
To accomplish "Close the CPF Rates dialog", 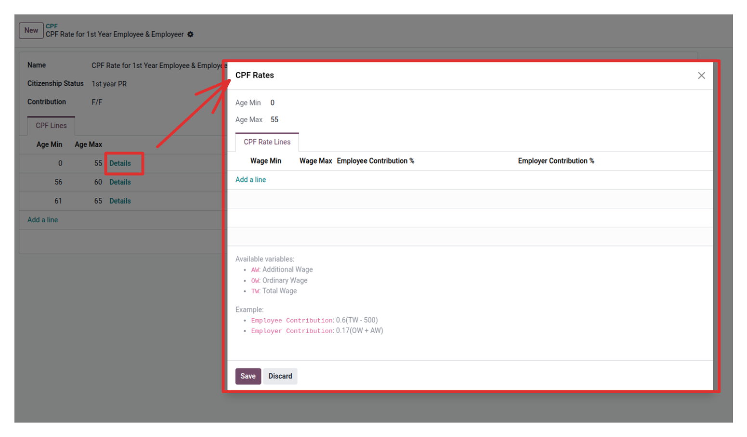I will (701, 76).
